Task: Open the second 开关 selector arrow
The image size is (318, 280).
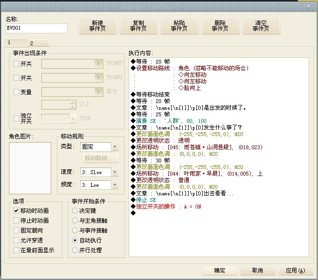Action: (x=99, y=78)
